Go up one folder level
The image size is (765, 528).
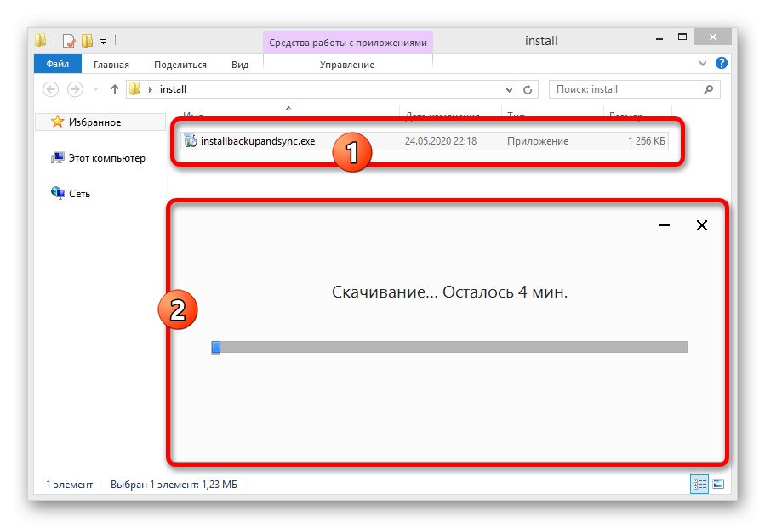coord(114,89)
